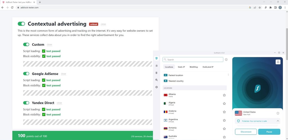Favorite Albania with its star icon
Viewport: 288px width, 140px height.
(224, 95)
